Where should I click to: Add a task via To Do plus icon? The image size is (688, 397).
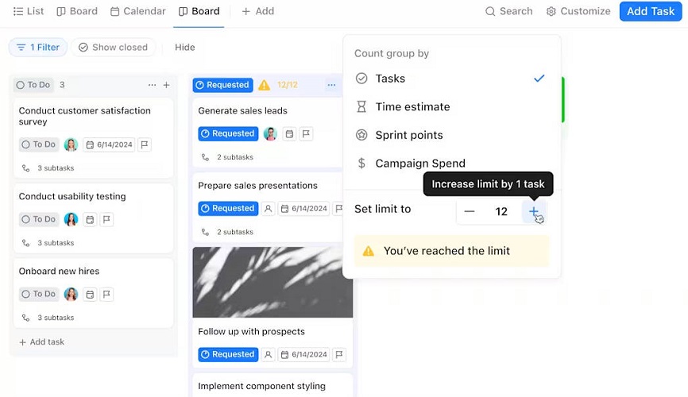tap(166, 85)
